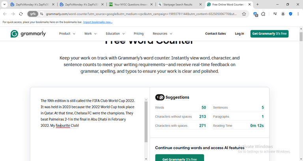Click the Sentences count value 5
Image resolution: width=303 pixels, height=161 pixels.
click(x=263, y=107)
